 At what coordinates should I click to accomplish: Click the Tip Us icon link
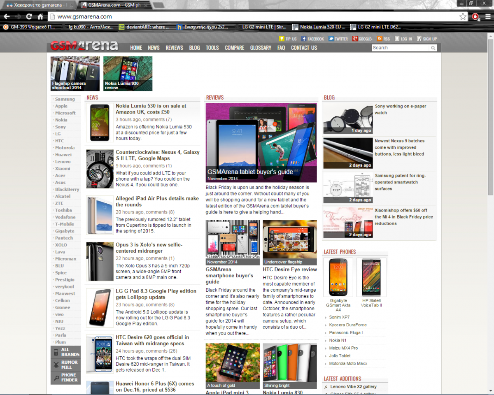tap(288, 39)
